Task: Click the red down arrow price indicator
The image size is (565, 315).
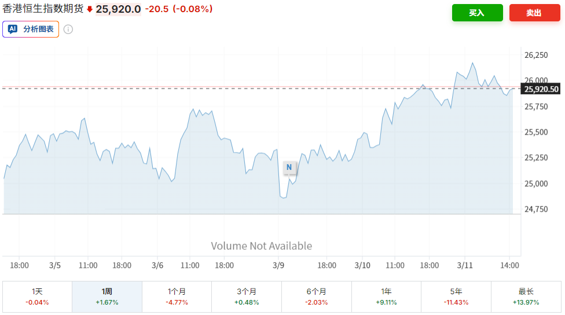Action: pos(90,9)
